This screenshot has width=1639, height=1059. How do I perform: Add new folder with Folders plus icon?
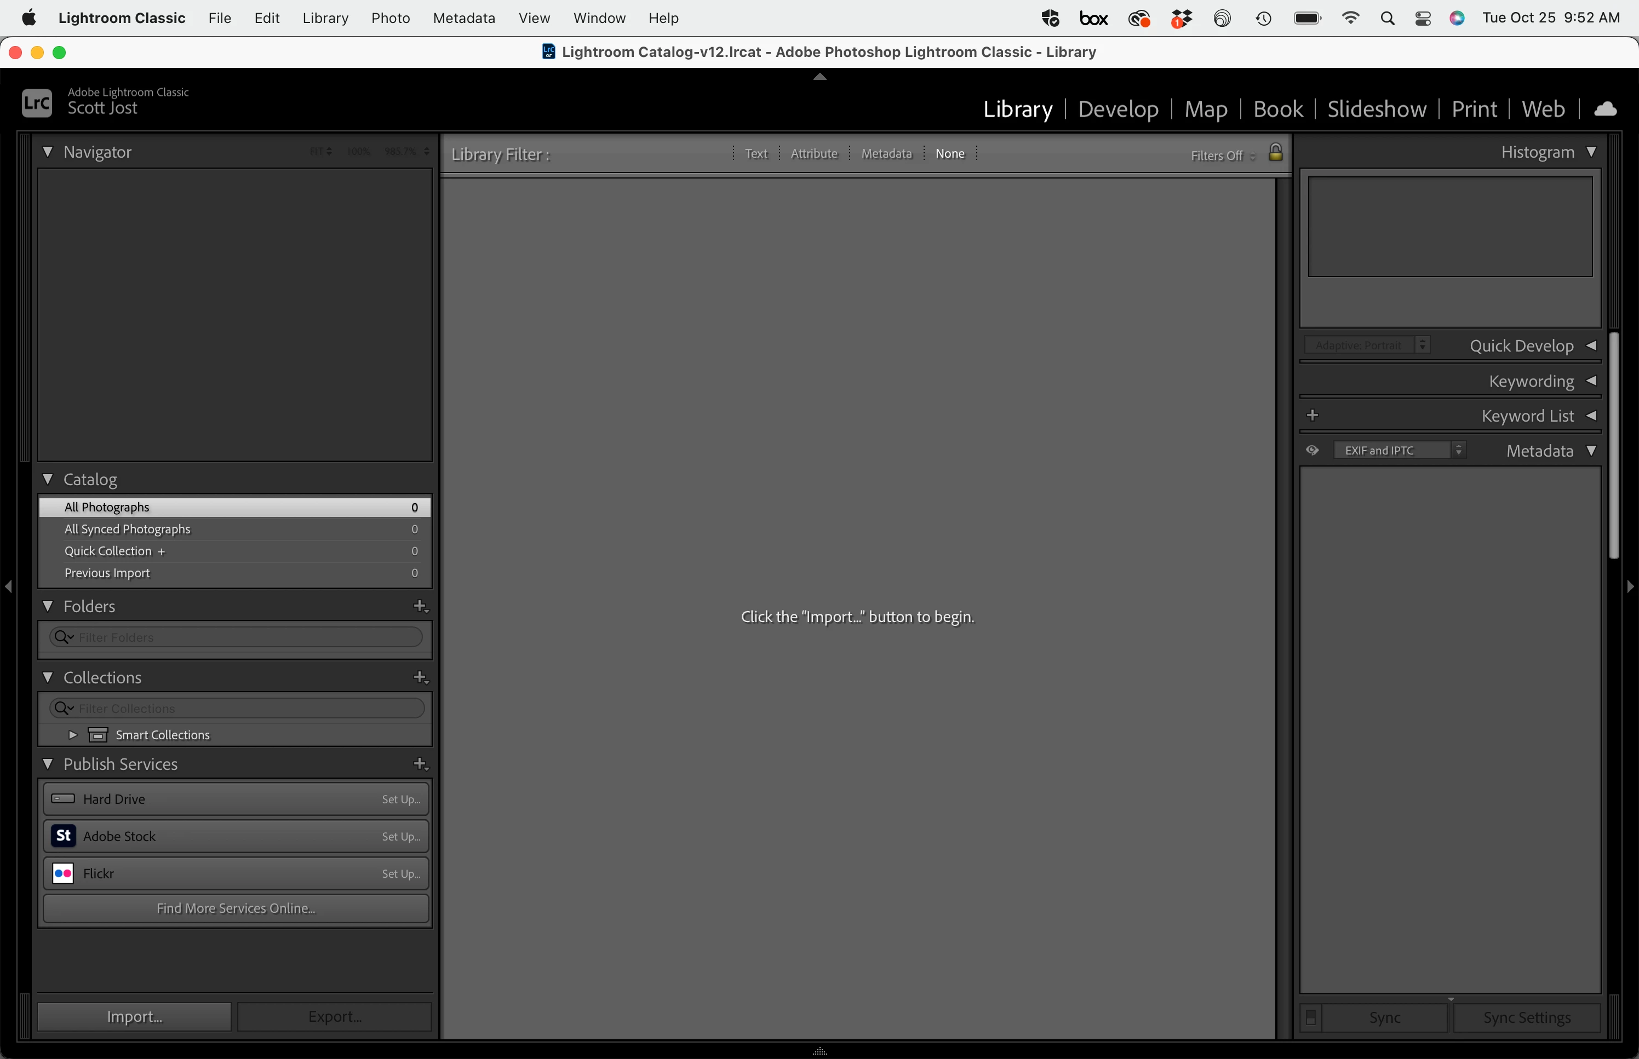(420, 606)
